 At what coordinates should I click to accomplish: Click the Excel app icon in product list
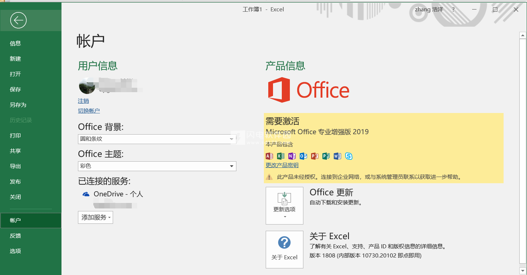click(281, 156)
